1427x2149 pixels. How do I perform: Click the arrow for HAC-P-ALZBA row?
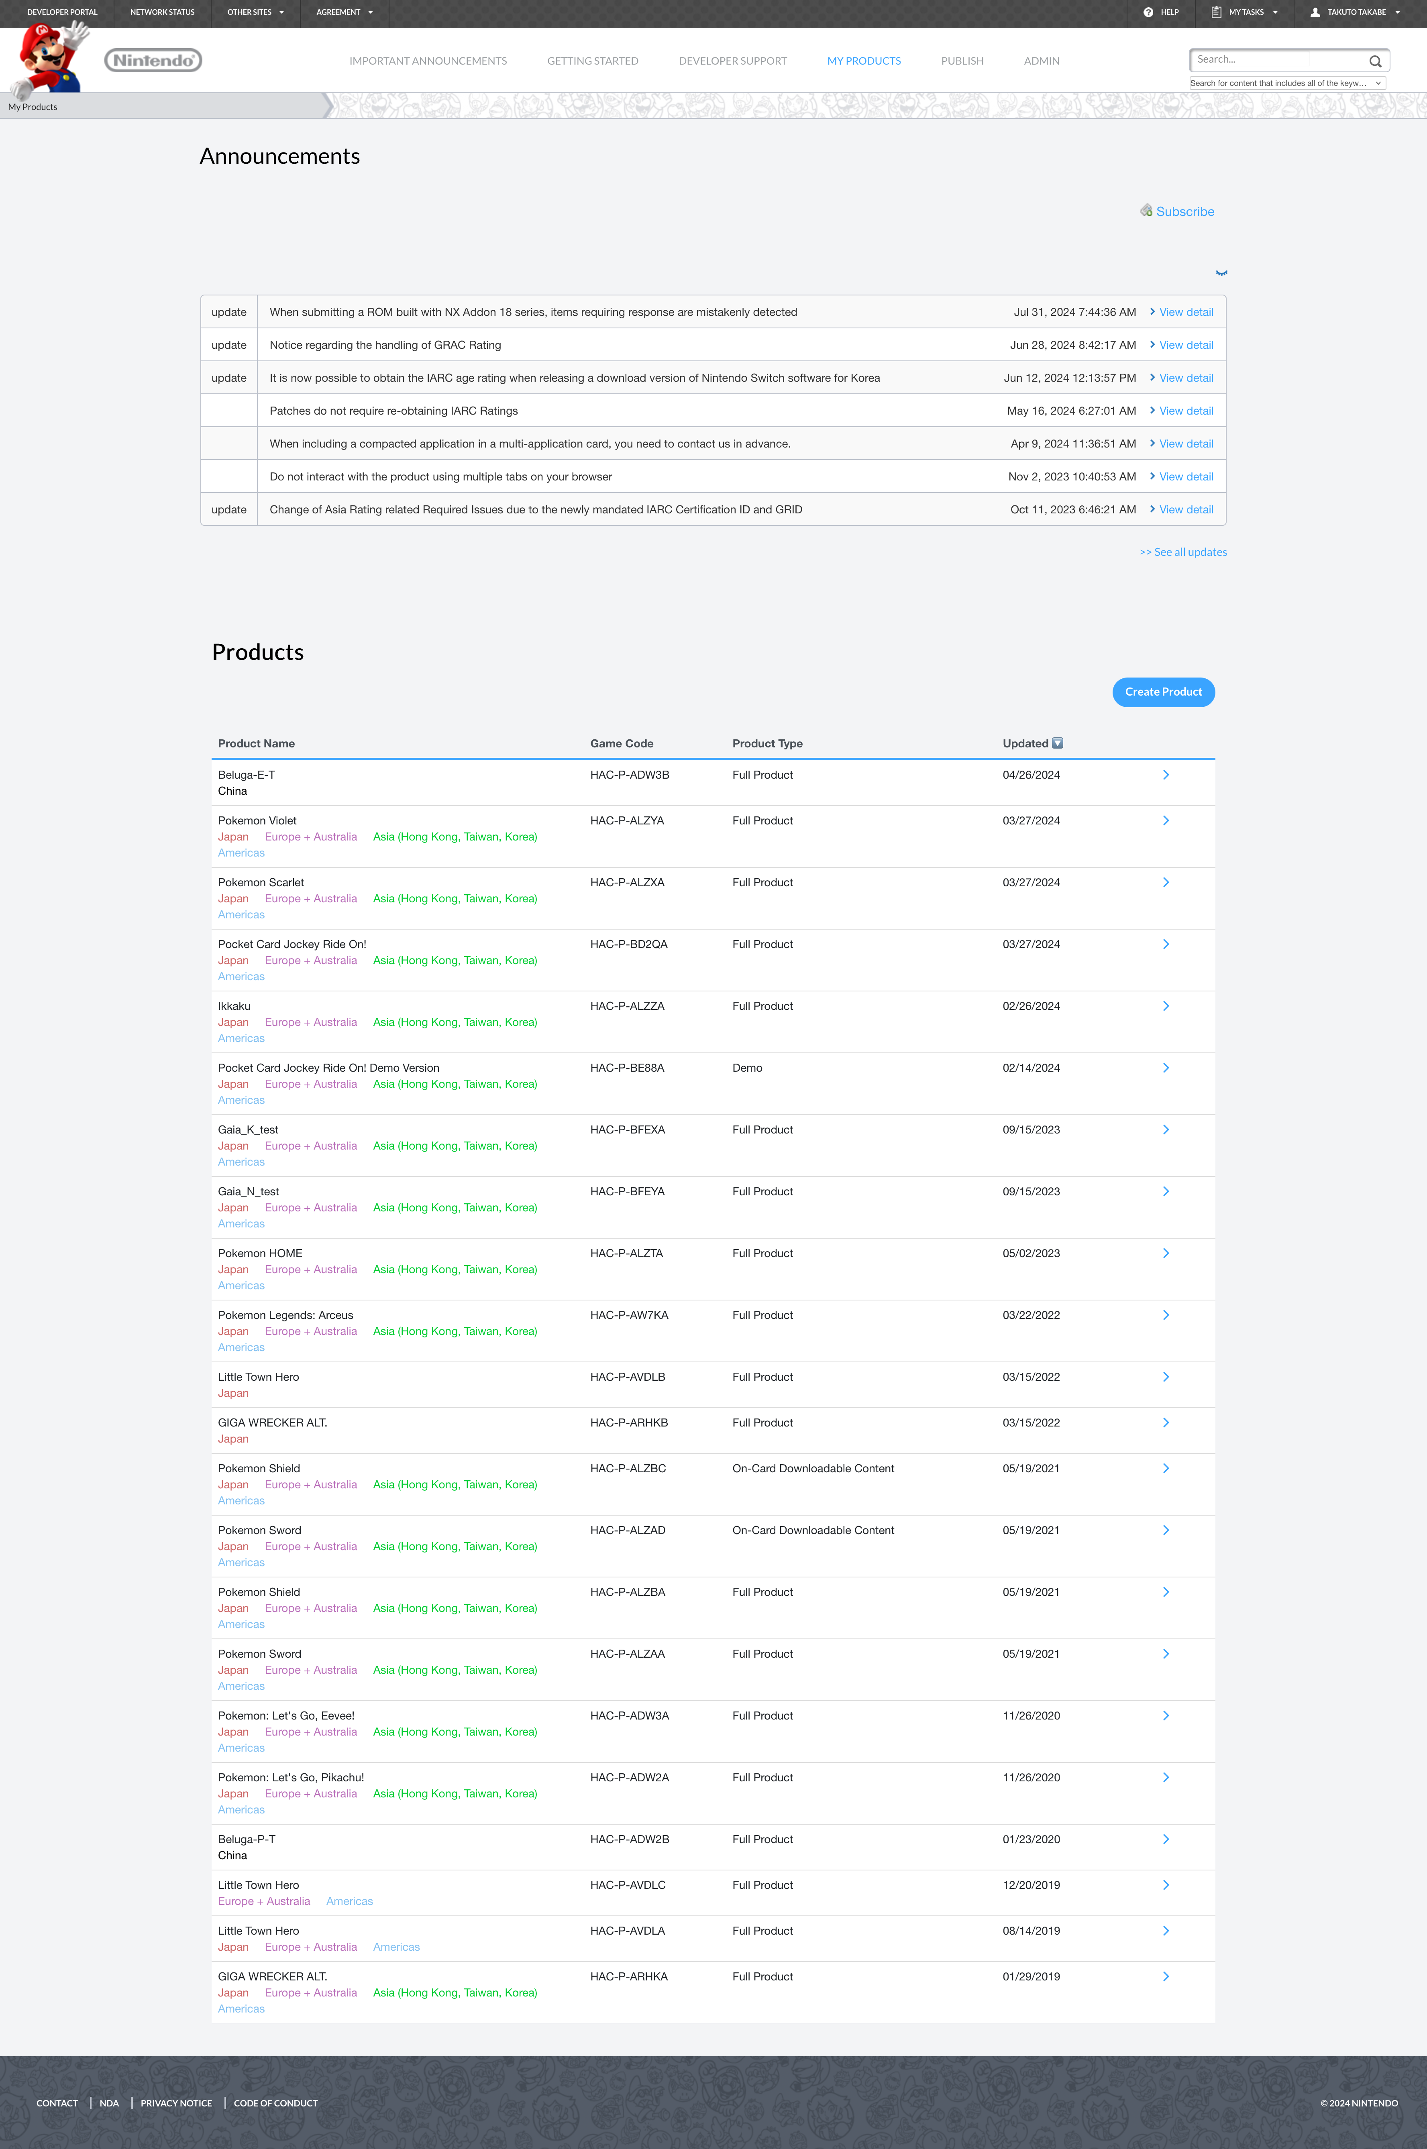coord(1166,1592)
